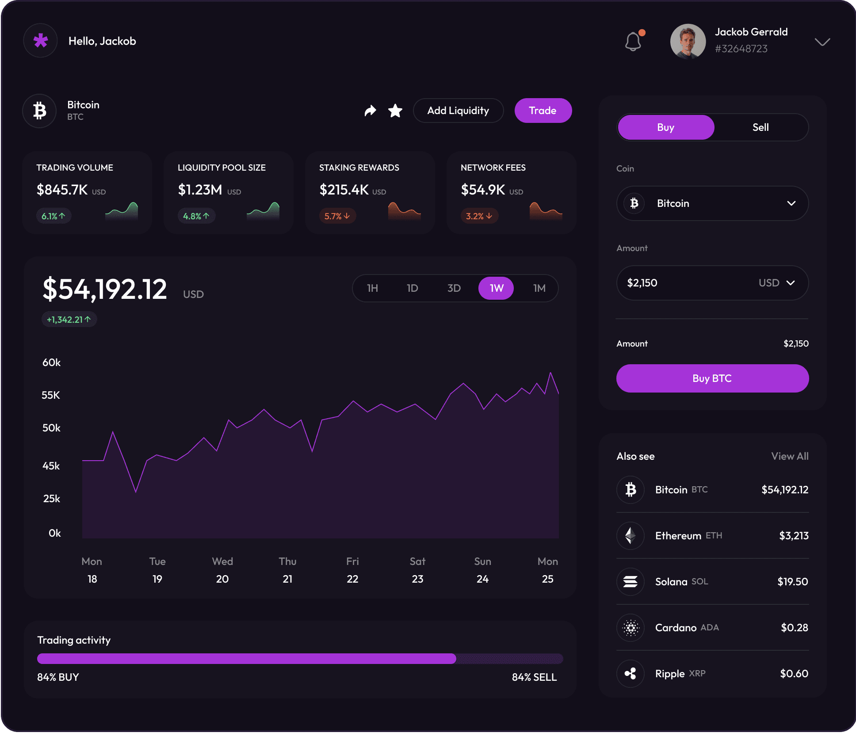This screenshot has width=856, height=740.
Task: Click the Cardano icon in Also see
Action: coord(630,628)
